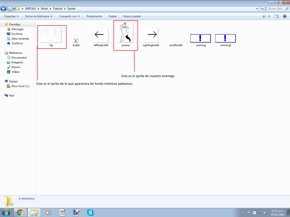Open recent locations dropdown arrow
Image resolution: width=290 pixels, height=217 pixels.
pos(14,9)
